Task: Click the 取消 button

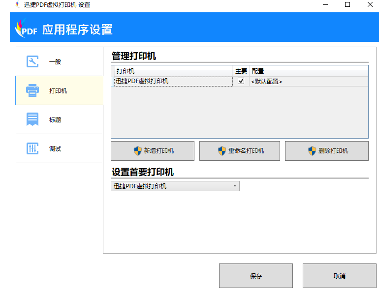Action: click(x=339, y=276)
